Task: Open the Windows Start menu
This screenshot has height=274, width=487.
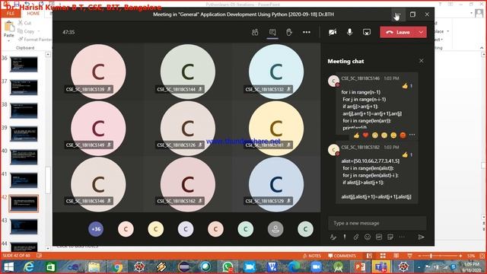Action: tap(8, 267)
